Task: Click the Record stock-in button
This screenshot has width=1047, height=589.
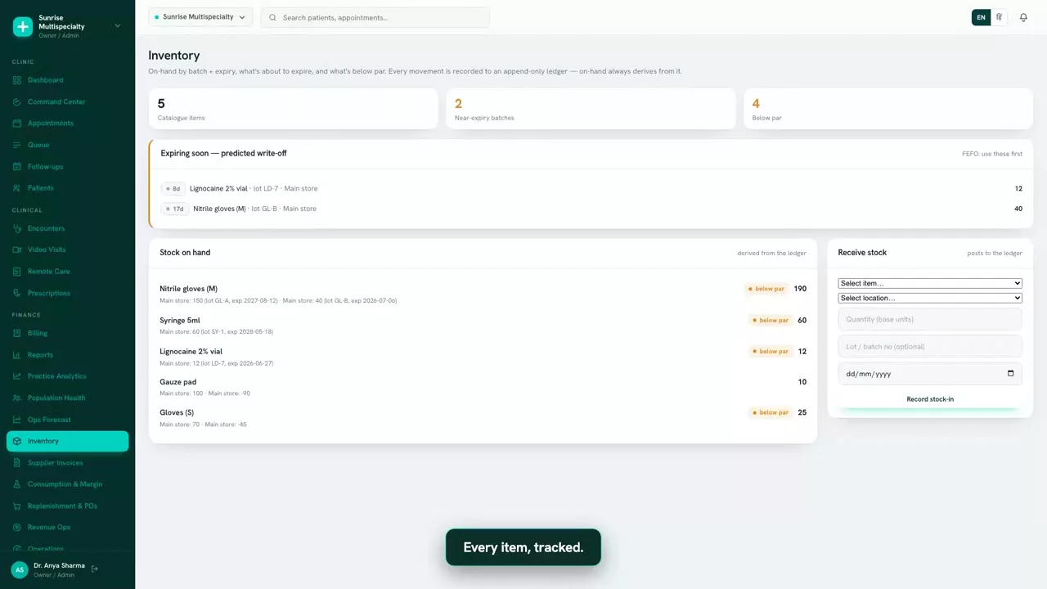Action: (930, 399)
